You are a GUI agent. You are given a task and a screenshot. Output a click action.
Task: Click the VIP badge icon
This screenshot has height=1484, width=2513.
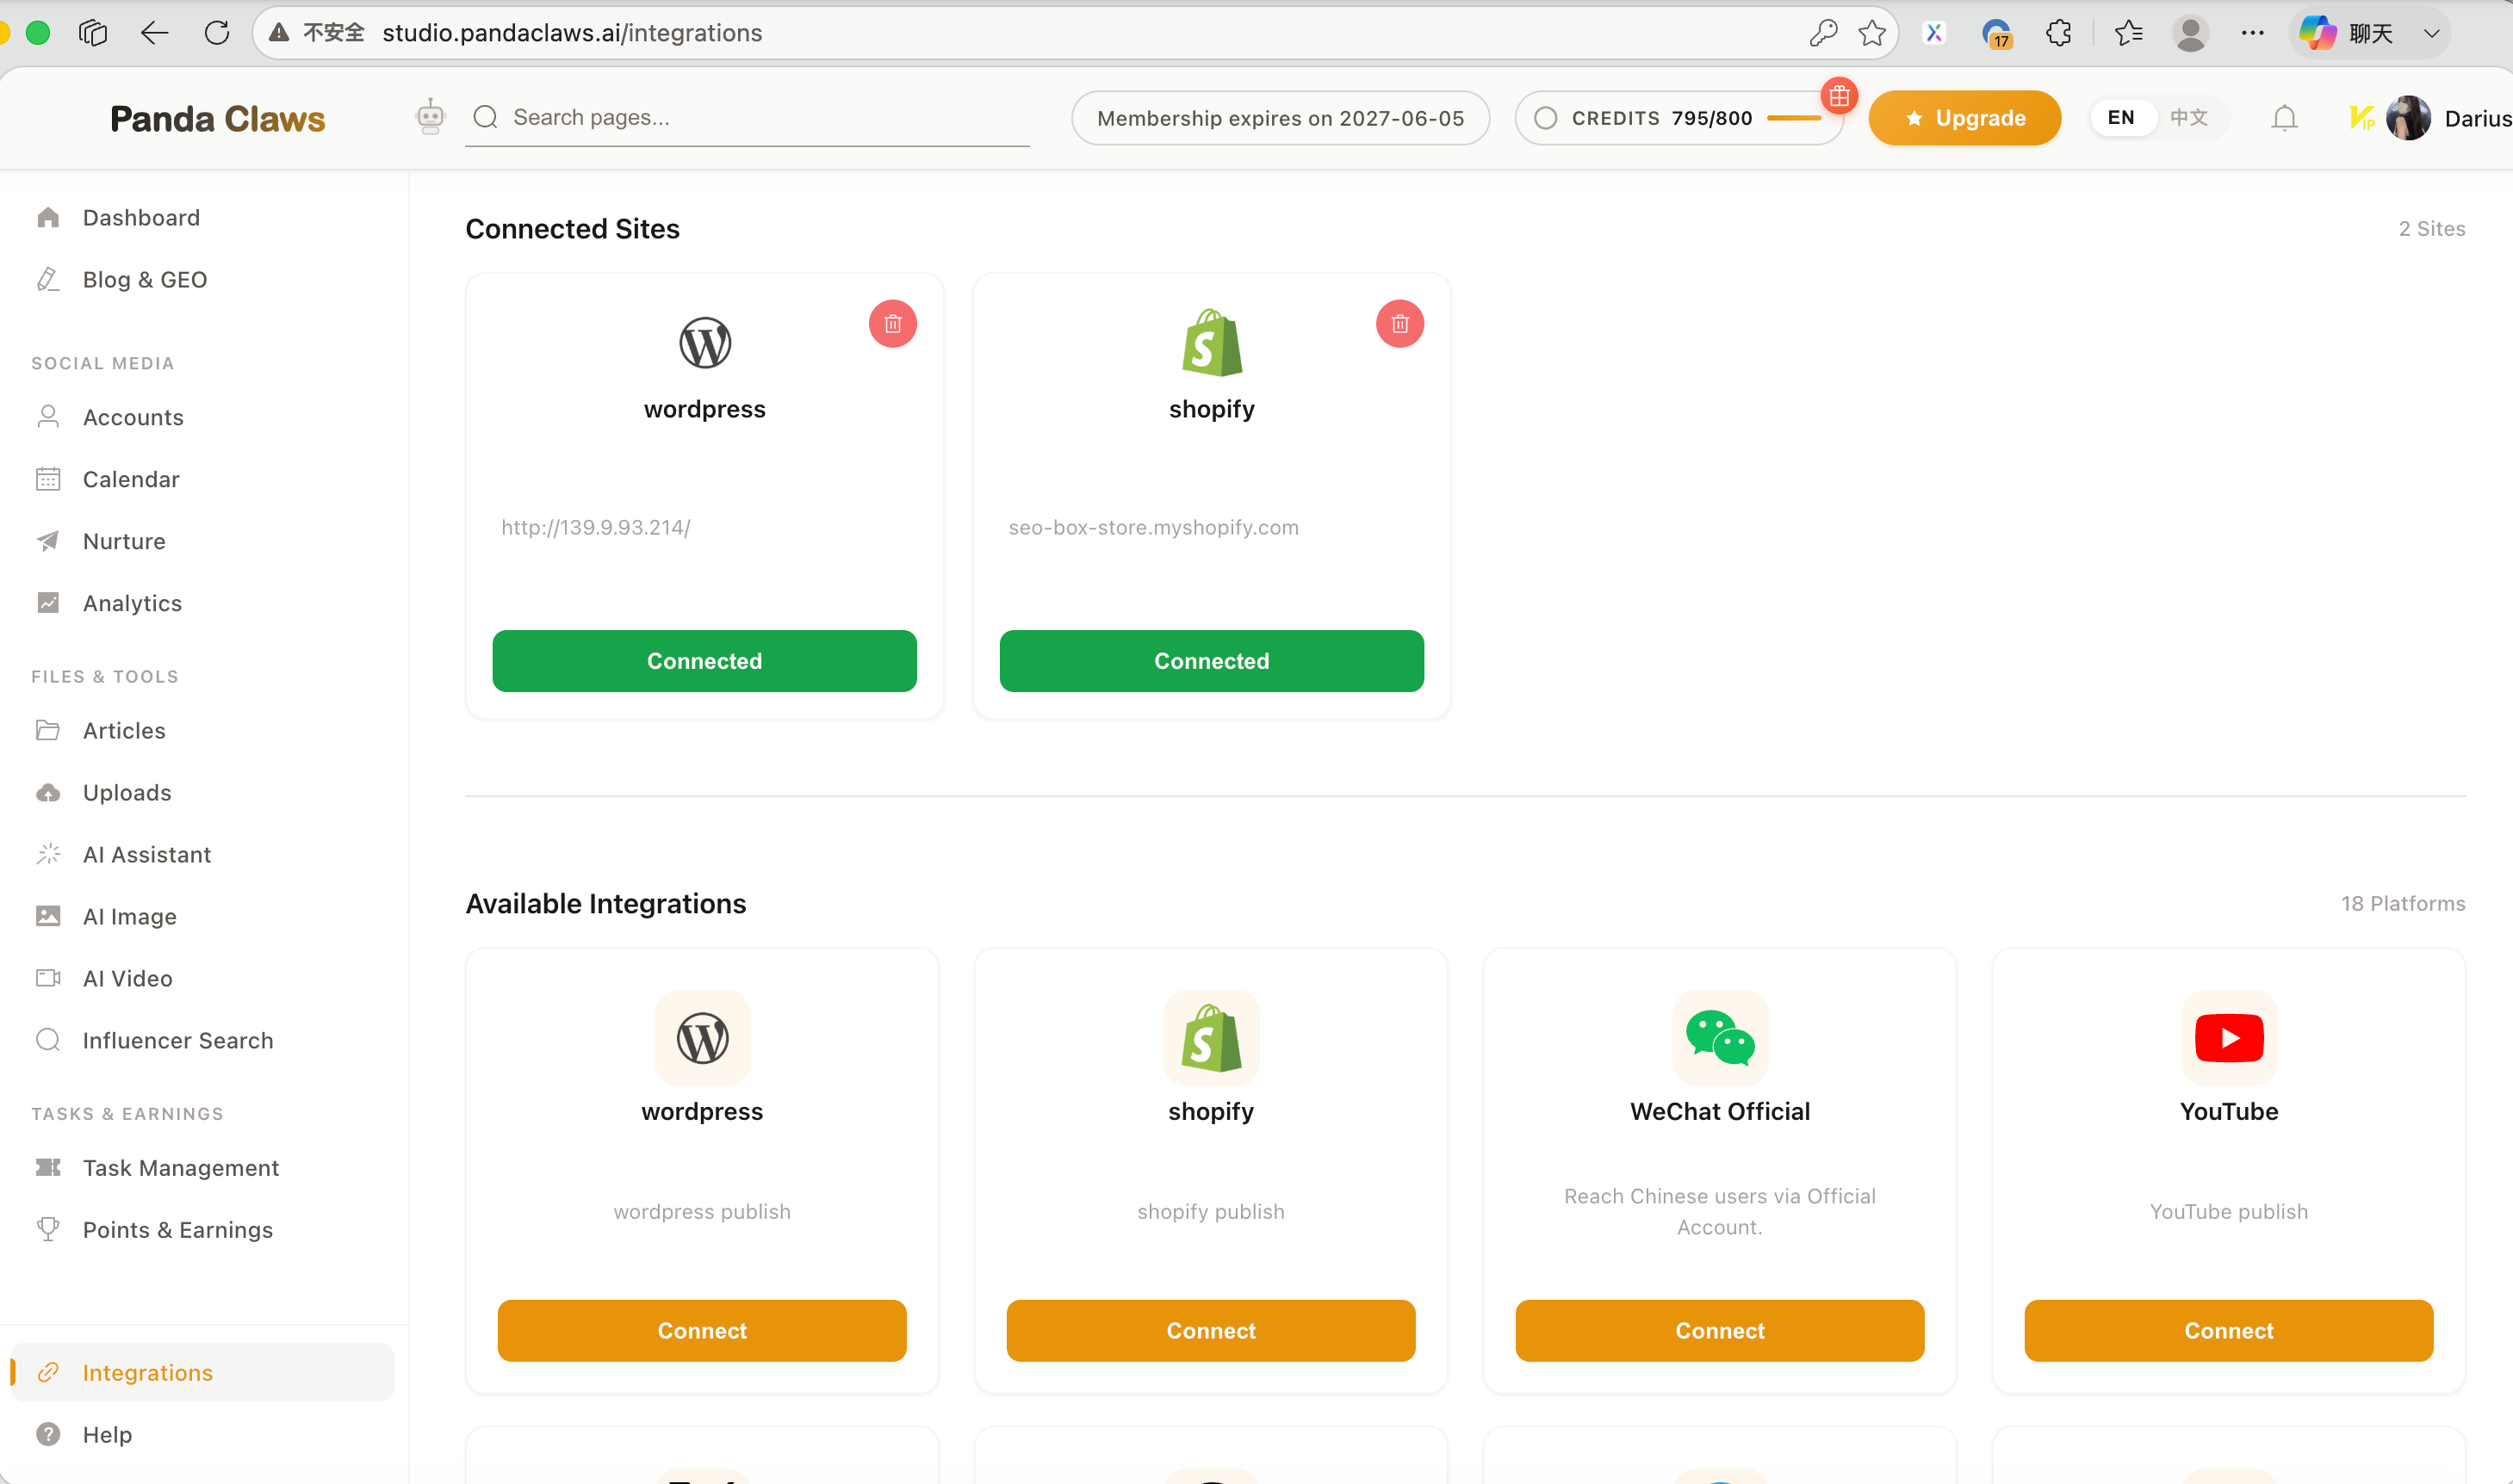point(2362,118)
